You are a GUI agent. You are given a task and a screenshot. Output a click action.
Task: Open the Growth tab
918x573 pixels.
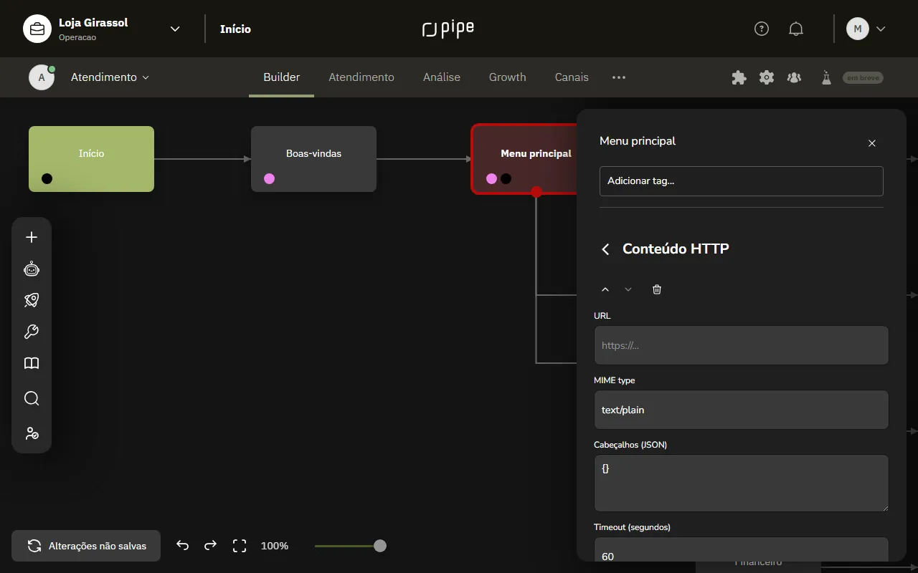508,77
